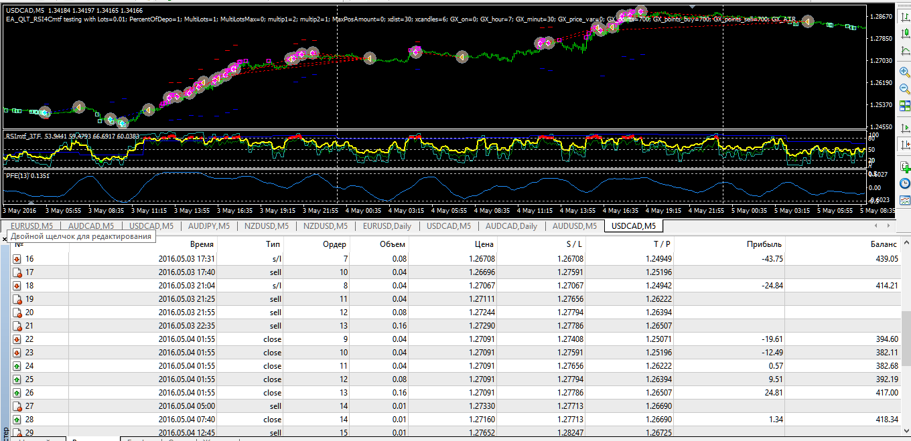The height and width of the screenshot is (441, 911).
Task: Select the PFE(13) indicator label
Action: click(17, 175)
